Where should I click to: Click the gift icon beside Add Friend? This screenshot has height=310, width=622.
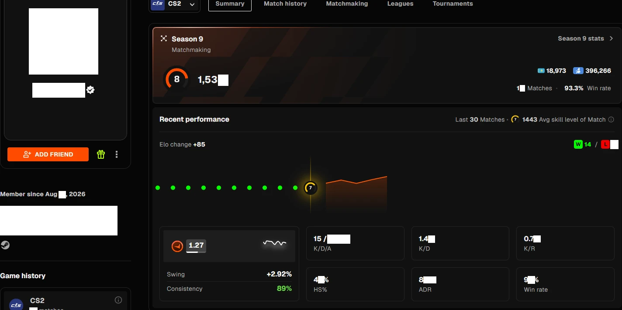tap(101, 154)
